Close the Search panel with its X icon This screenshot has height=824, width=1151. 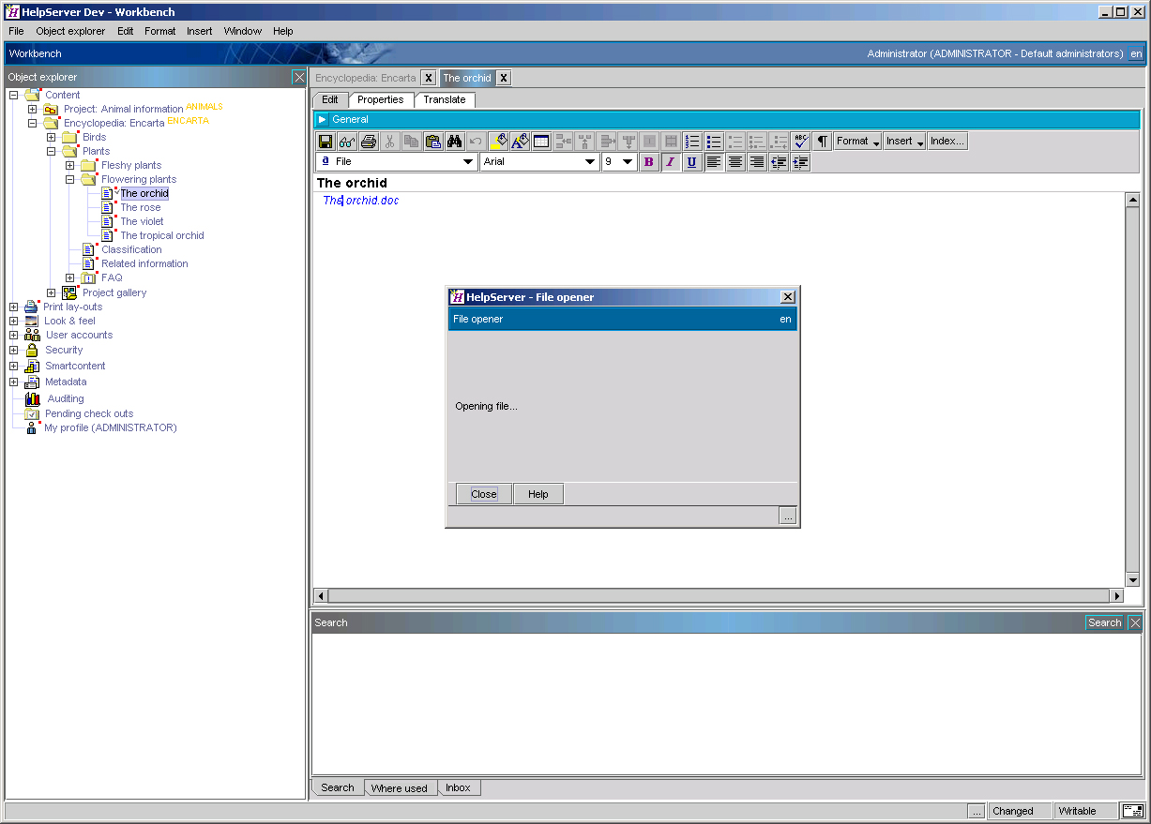tap(1135, 622)
